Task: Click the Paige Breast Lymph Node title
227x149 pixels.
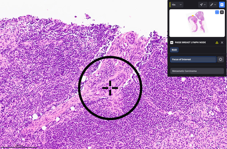Action: pos(190,42)
